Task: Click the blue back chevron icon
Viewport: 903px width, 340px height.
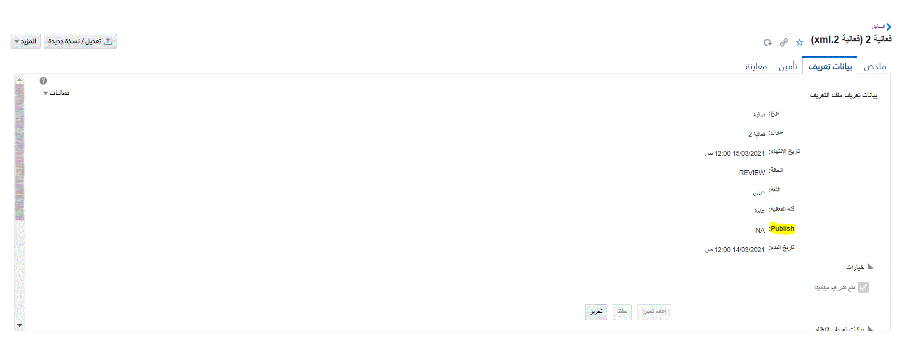Action: pos(889,27)
